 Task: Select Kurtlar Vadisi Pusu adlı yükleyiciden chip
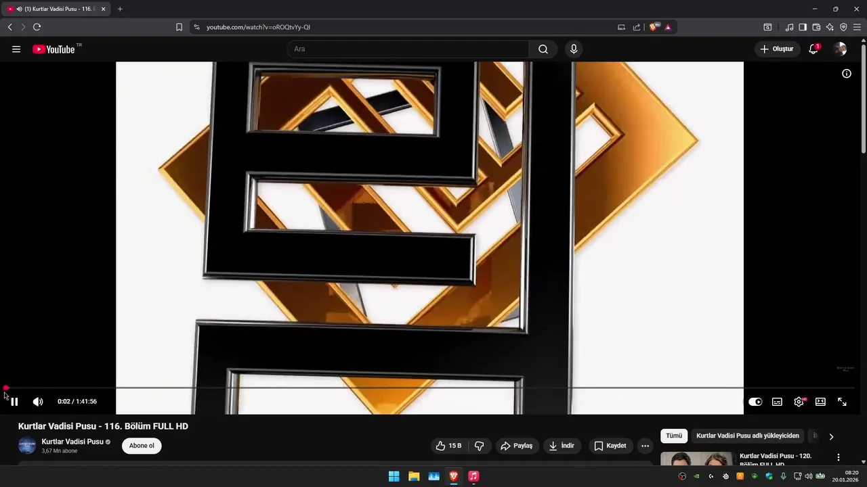click(748, 436)
